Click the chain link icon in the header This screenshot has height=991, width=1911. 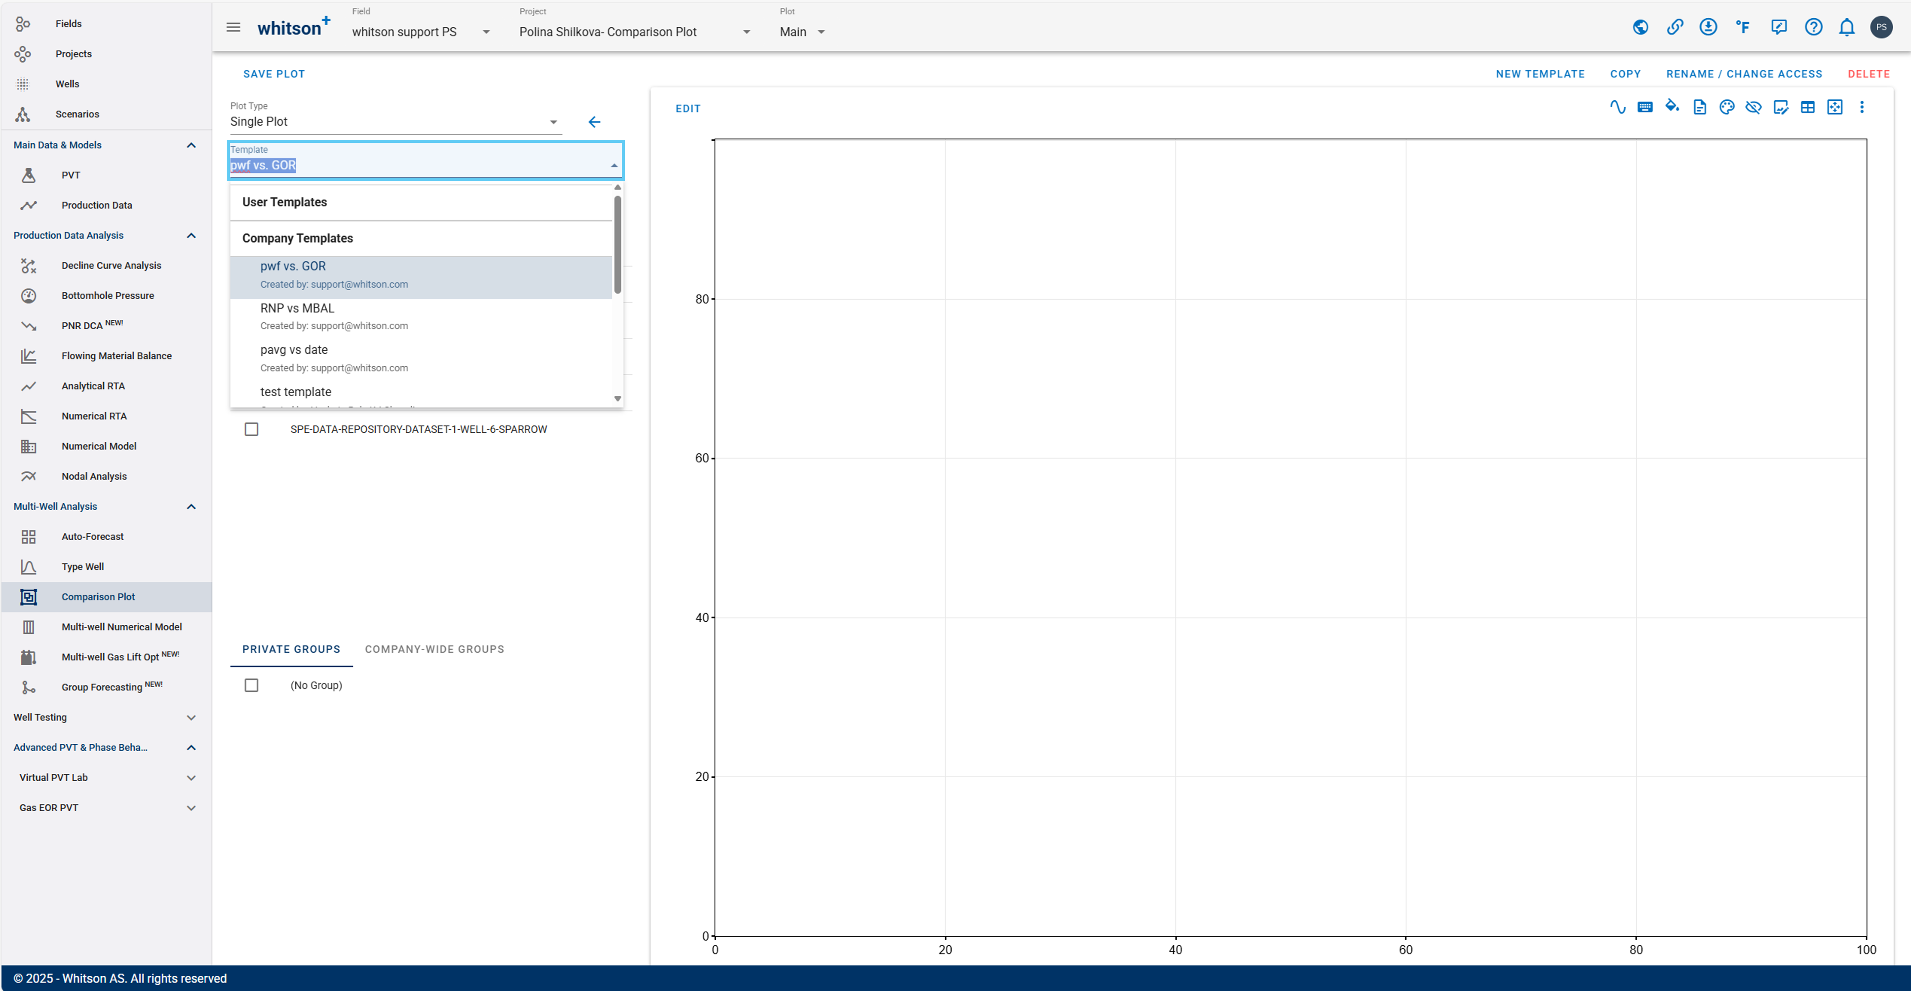pos(1674,27)
